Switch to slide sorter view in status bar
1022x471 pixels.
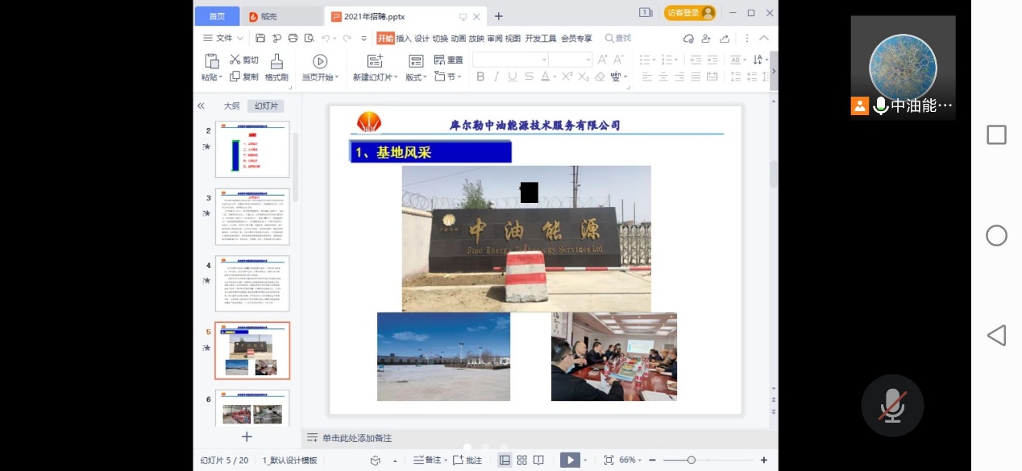click(521, 460)
